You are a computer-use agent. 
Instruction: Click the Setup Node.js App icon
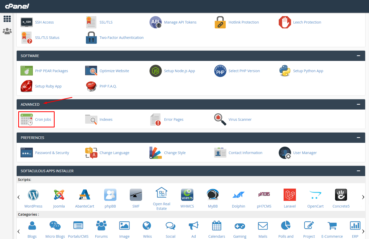[x=156, y=71]
